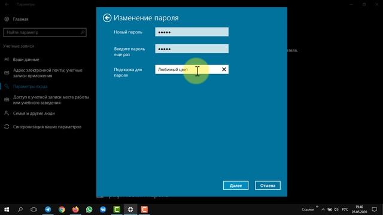The width and height of the screenshot is (383, 215).
Task: Open orange Camtasia recorder taskbar icon
Action: click(144, 210)
